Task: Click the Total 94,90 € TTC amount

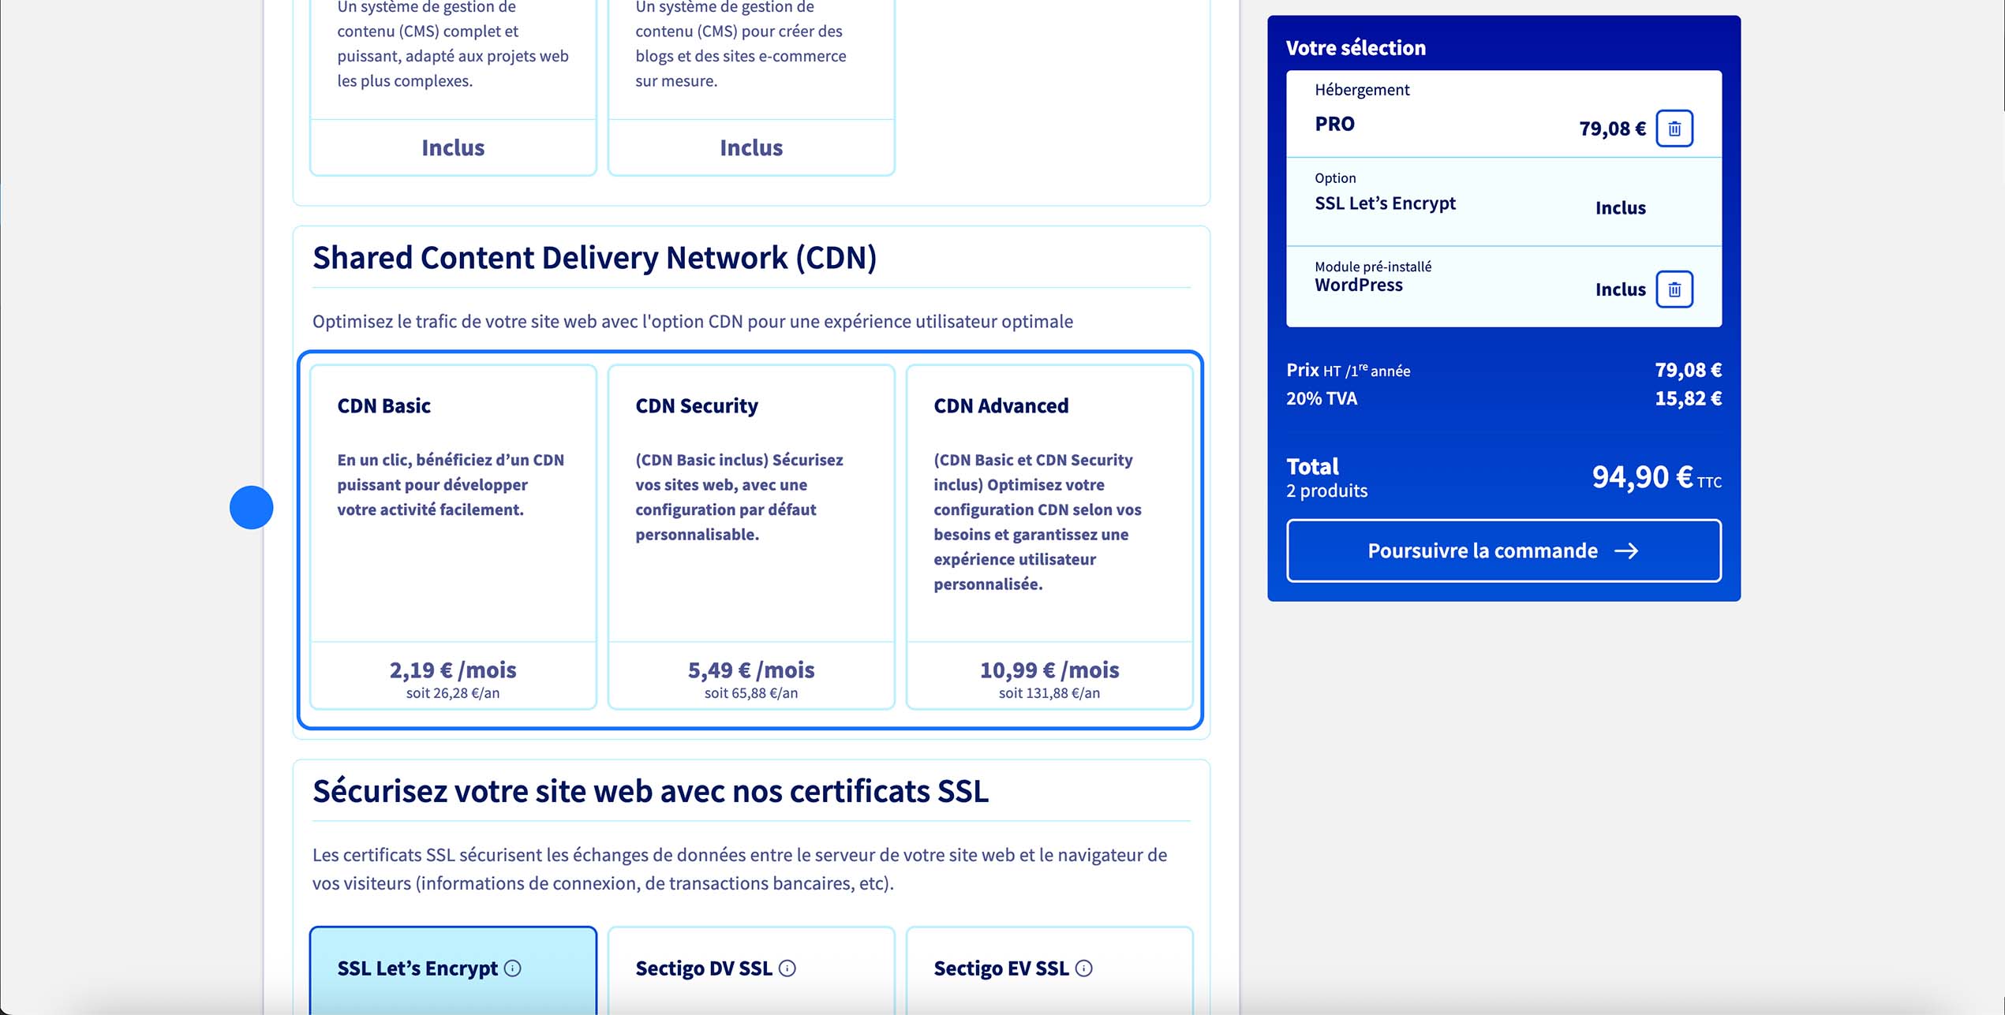Action: [x=1637, y=476]
